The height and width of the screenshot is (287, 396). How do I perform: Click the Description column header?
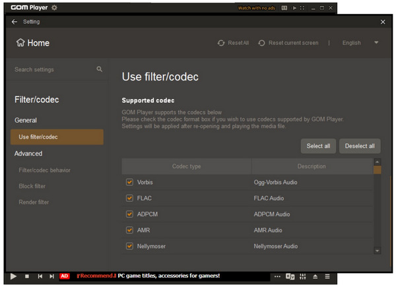[x=312, y=166]
